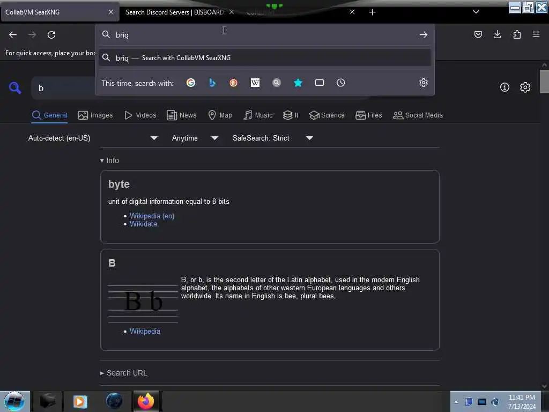Screen dimensions: 549x412
Task: Open SearXNG info about page icon
Action: 505,87
